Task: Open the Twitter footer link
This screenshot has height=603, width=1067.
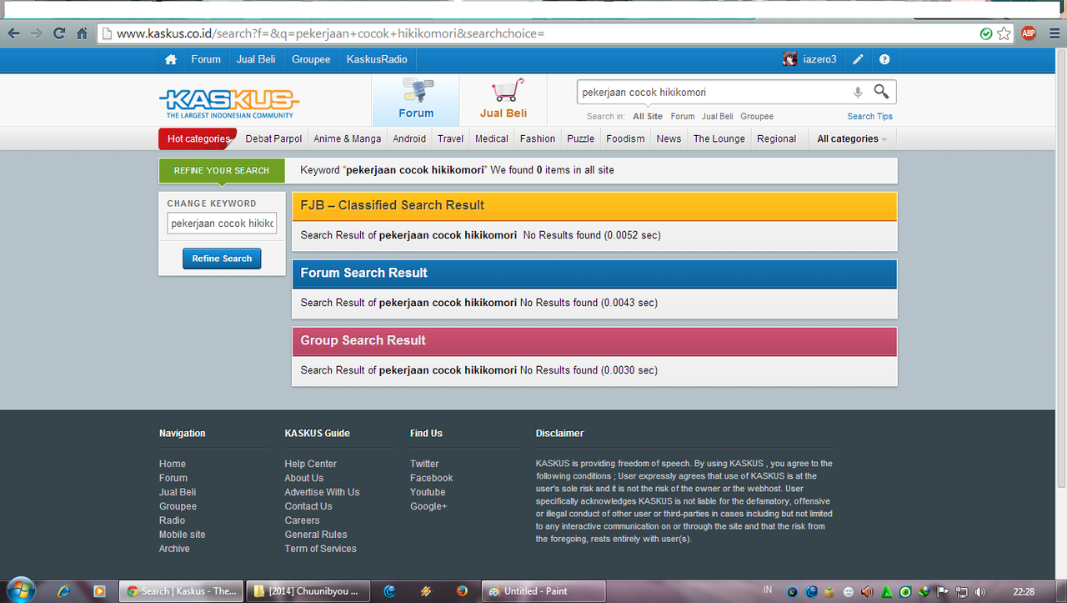Action: [x=424, y=464]
